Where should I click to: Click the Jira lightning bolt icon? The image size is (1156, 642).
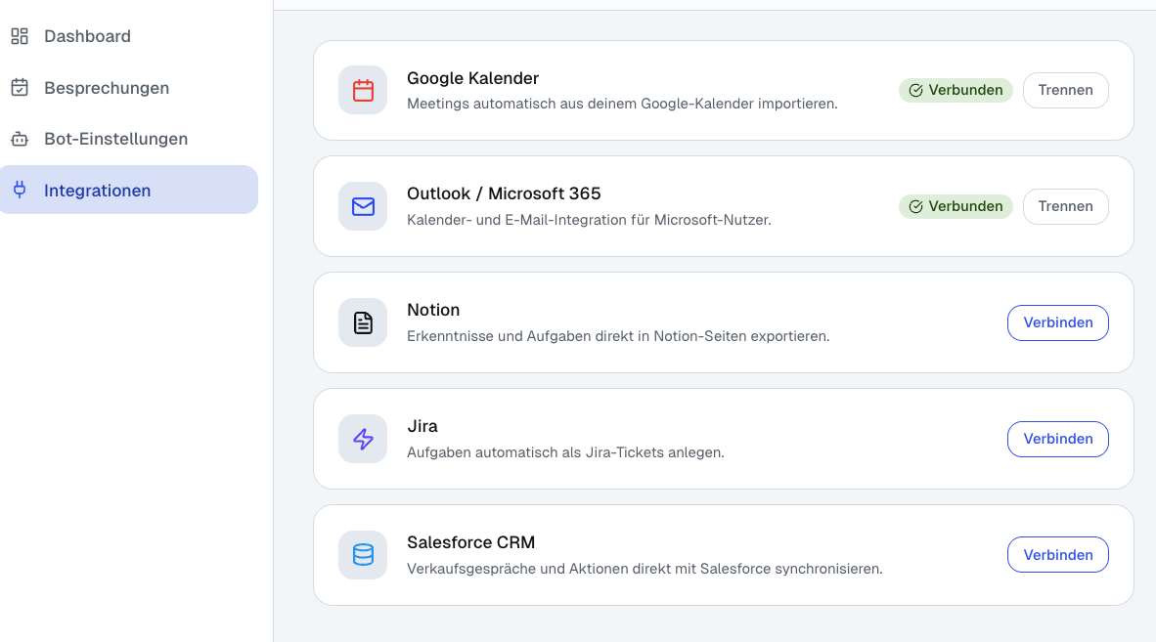coord(362,439)
